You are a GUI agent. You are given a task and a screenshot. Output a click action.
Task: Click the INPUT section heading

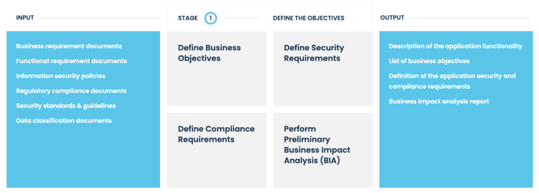coord(25,18)
